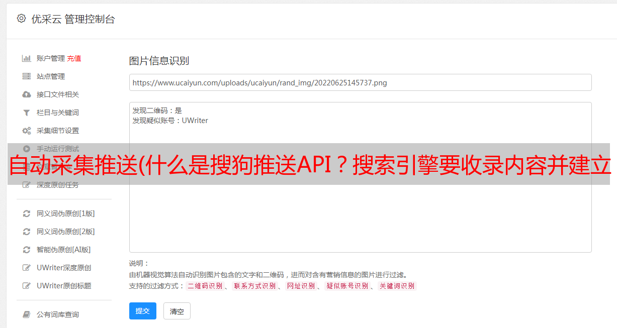This screenshot has height=328, width=617.
Task: Select 同义词伪原创[2版] in the sidebar
Action: [66, 232]
